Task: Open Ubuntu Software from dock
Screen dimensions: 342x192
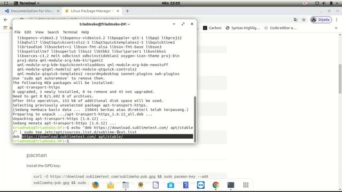Action: [170, 185]
